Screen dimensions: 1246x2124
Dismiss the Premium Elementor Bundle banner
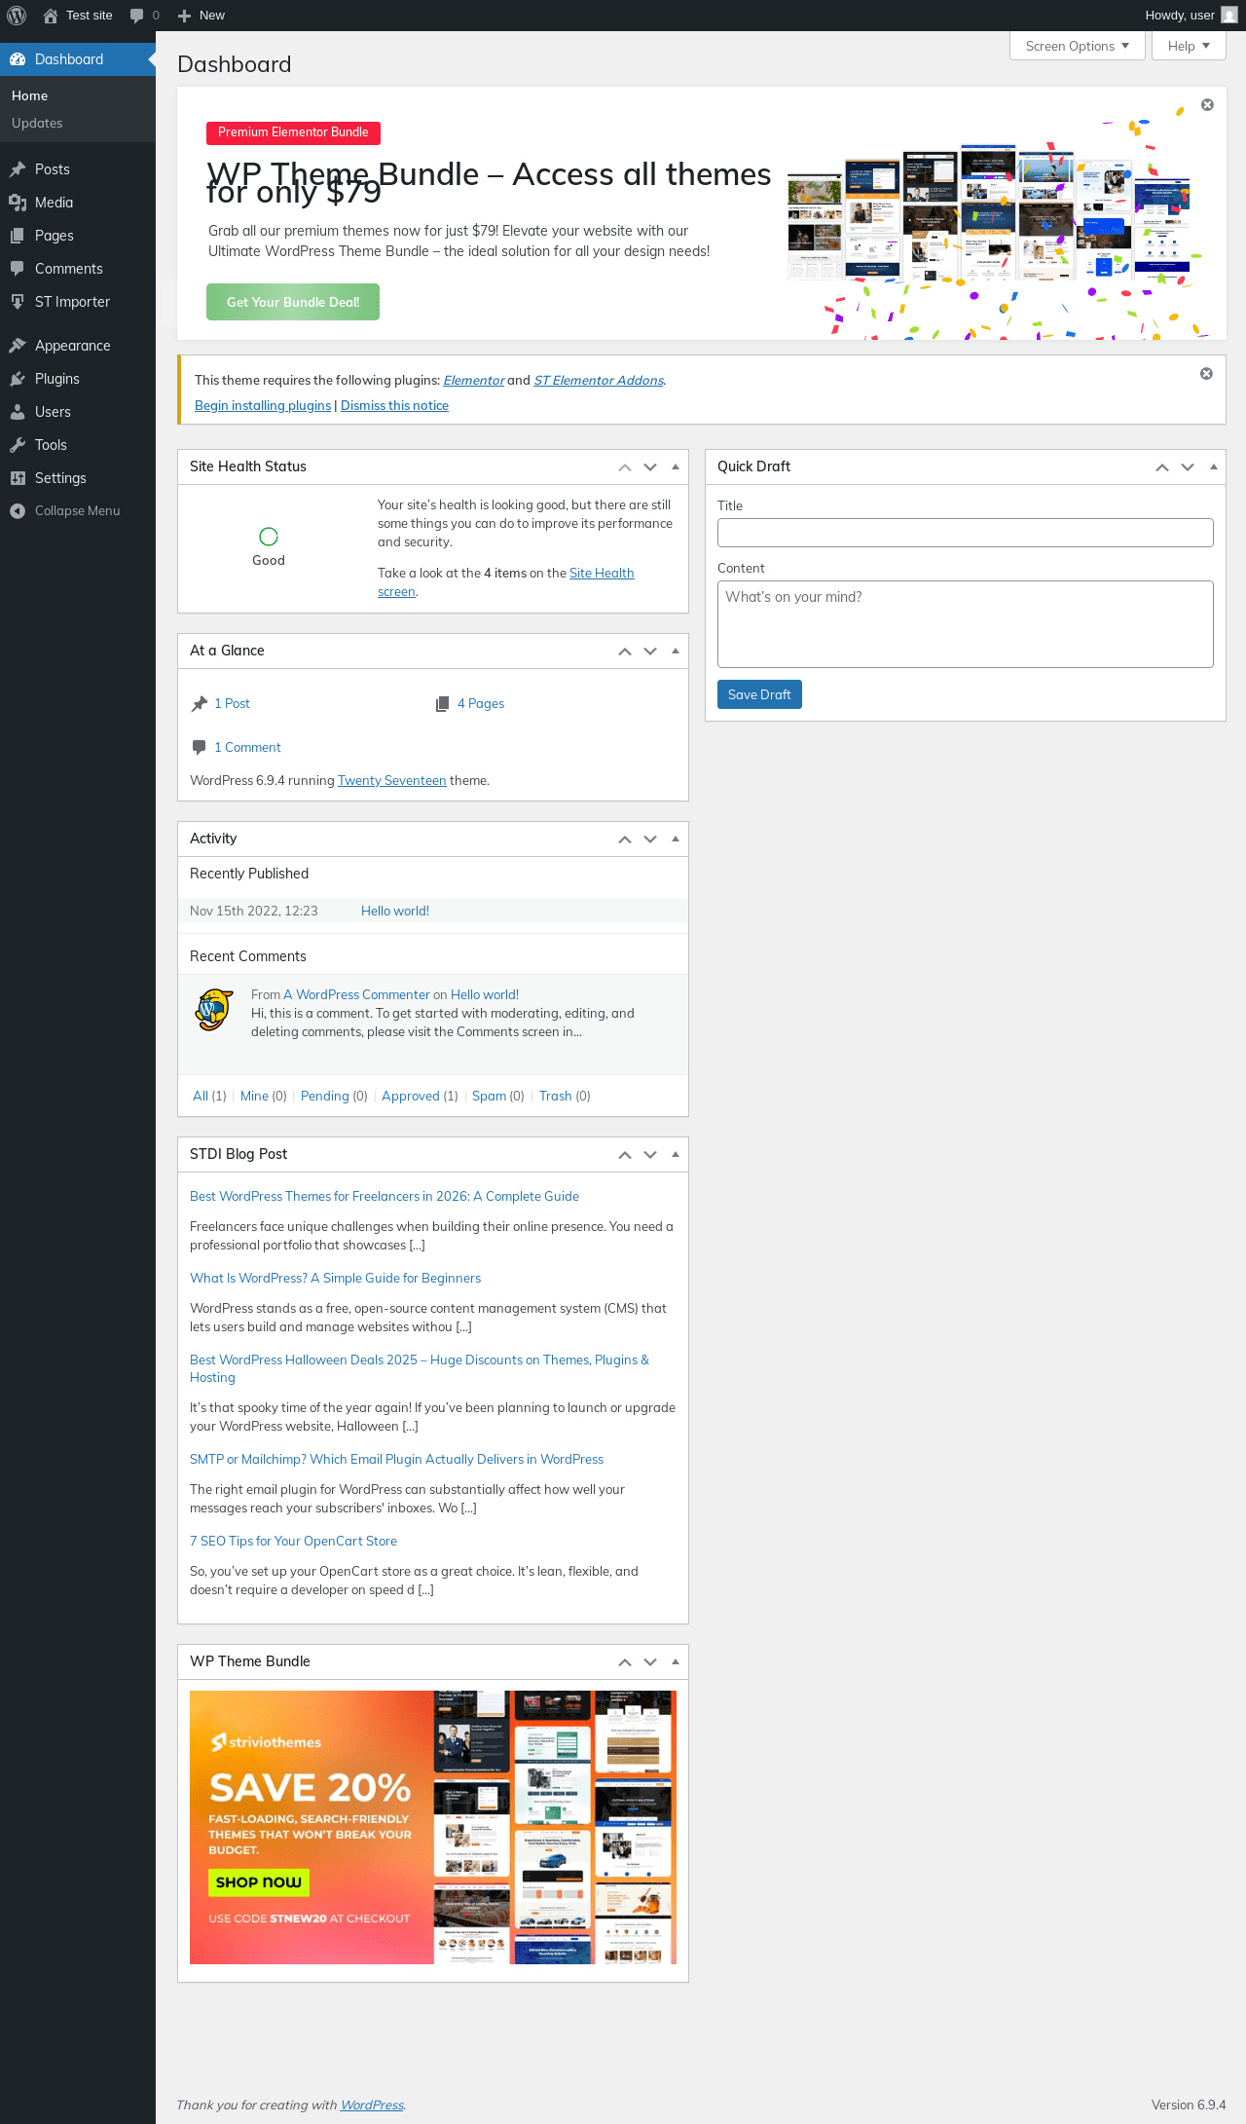tap(1207, 105)
